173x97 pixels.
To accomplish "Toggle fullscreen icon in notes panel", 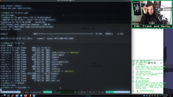I will pyautogui.click(x=161, y=63).
